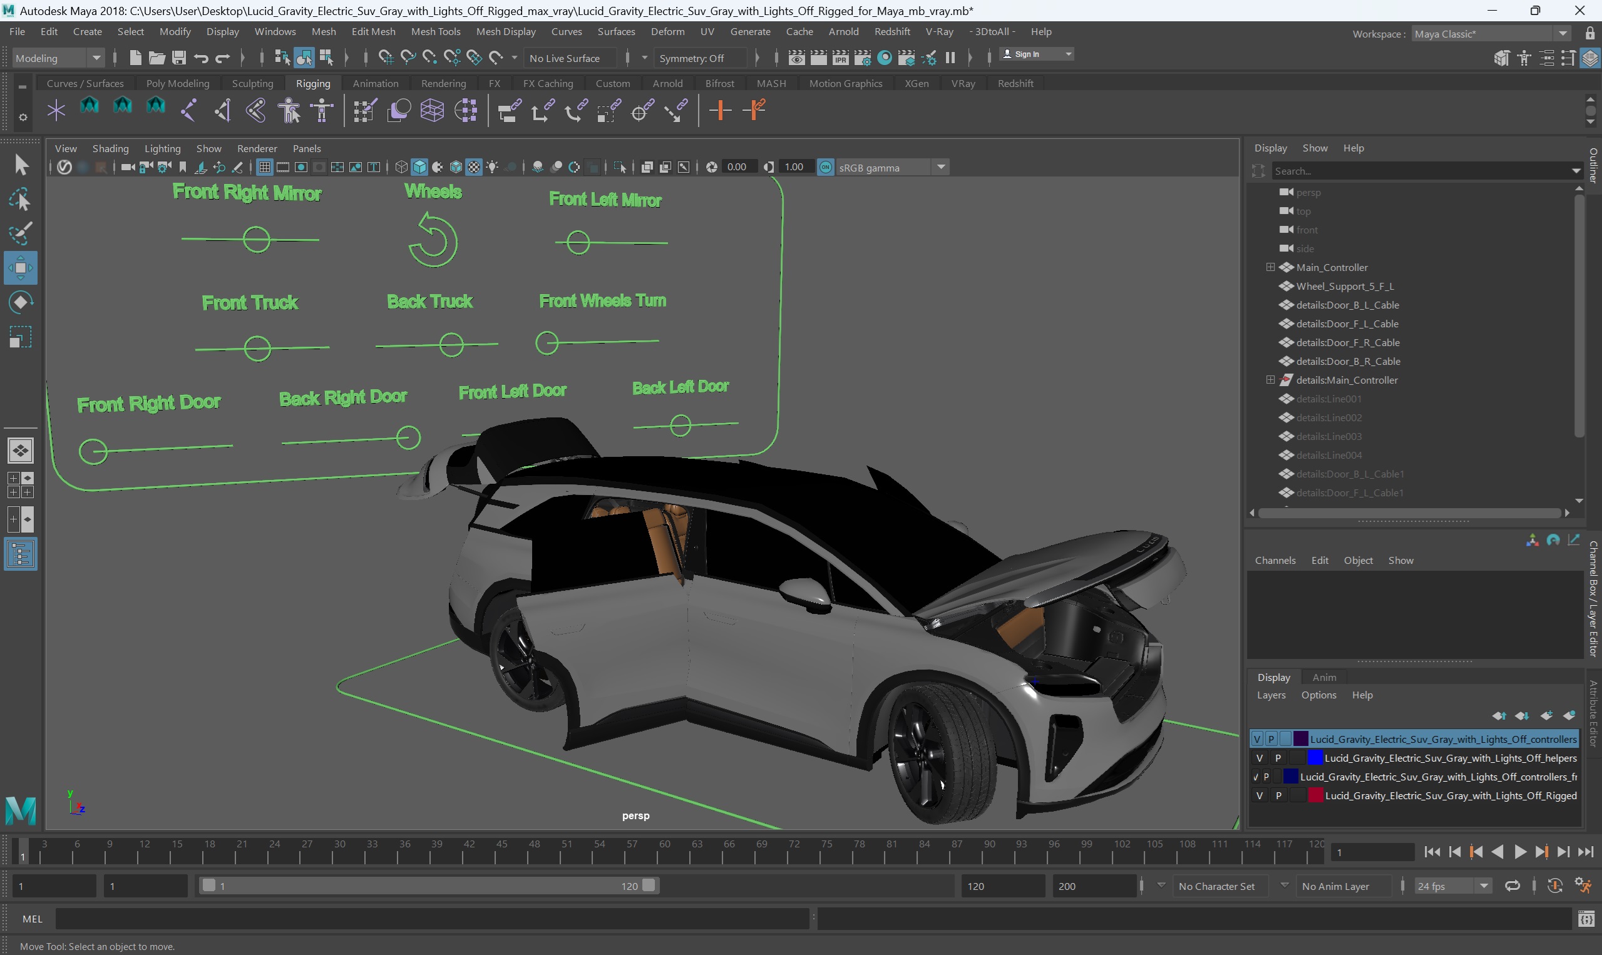Viewport: 1602px width, 955px height.
Task: Open the Modeling menu set dropdown
Action: (x=58, y=58)
